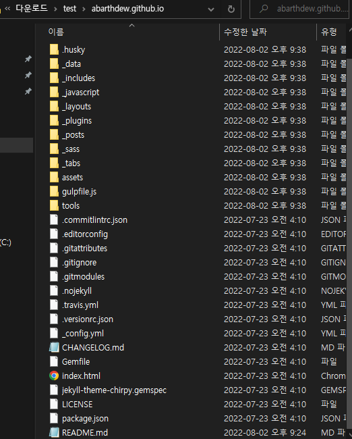Open the address bar history dropdown
Image resolution: width=352 pixels, height=439 pixels.
click(x=211, y=9)
